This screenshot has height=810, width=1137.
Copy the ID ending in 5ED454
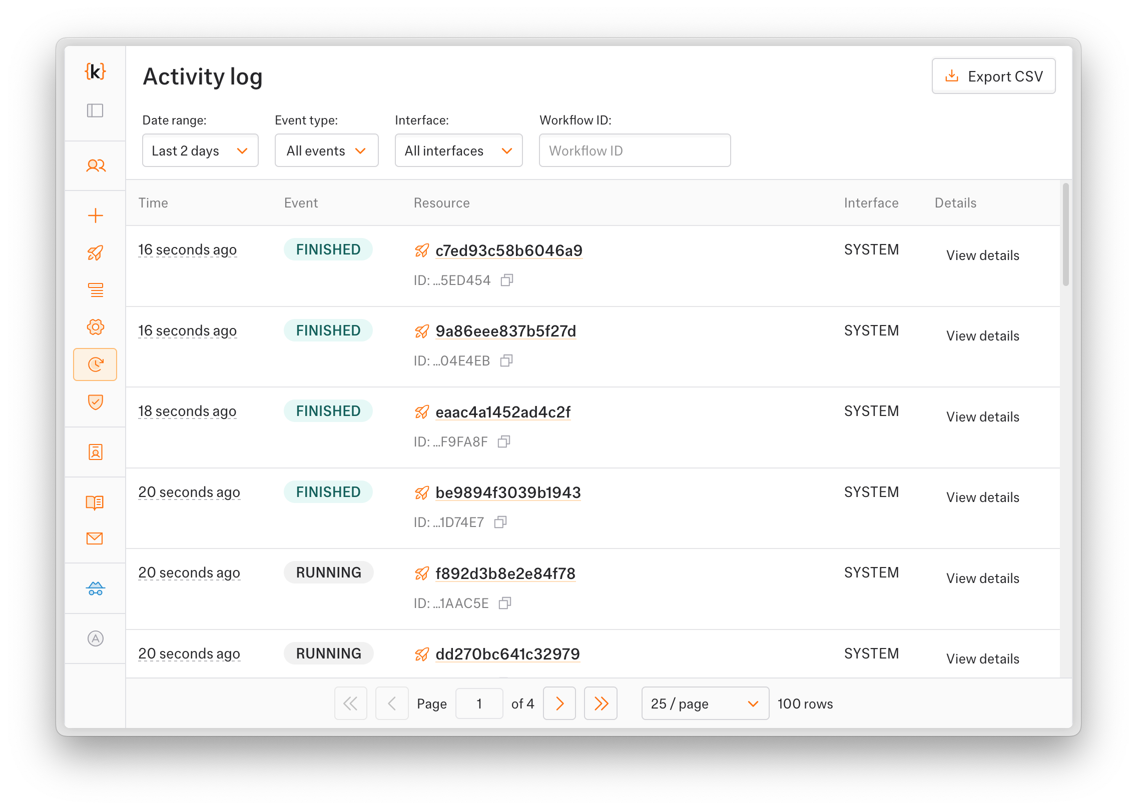tap(507, 280)
